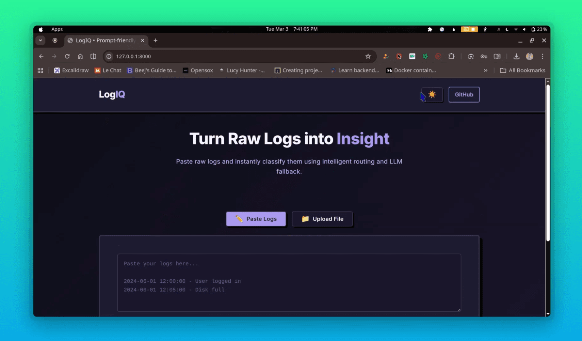Go back with the browser back arrow

(x=41, y=57)
